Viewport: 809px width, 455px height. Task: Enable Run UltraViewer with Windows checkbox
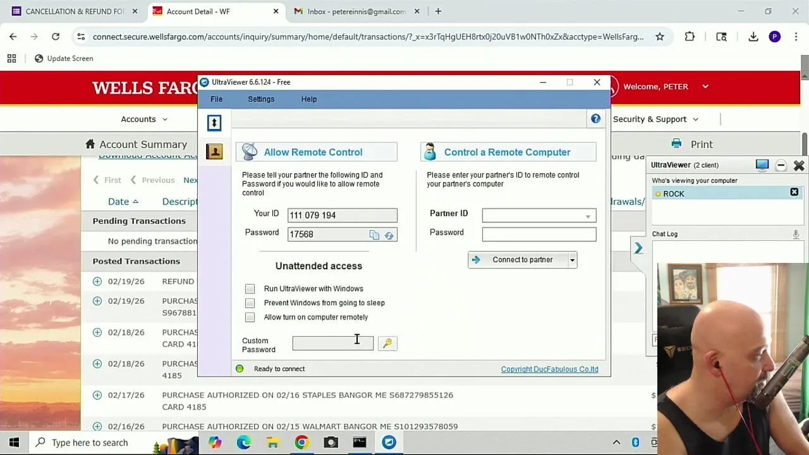250,289
